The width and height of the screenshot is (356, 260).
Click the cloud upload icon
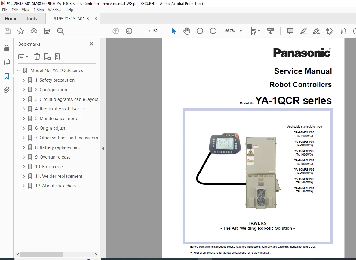34,31
